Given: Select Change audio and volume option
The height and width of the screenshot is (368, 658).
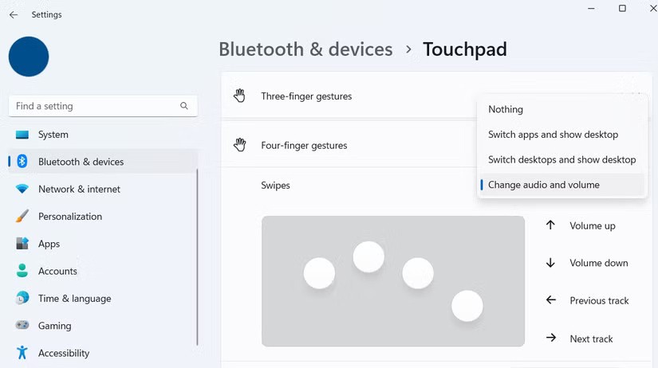Looking at the screenshot, I should pyautogui.click(x=543, y=185).
